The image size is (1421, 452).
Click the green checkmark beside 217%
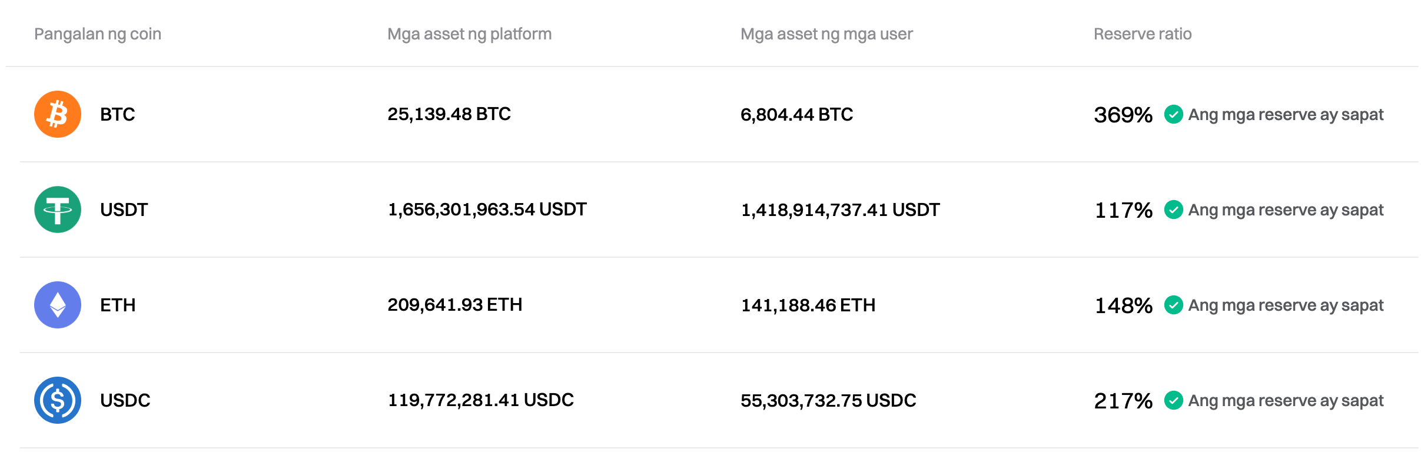1173,400
